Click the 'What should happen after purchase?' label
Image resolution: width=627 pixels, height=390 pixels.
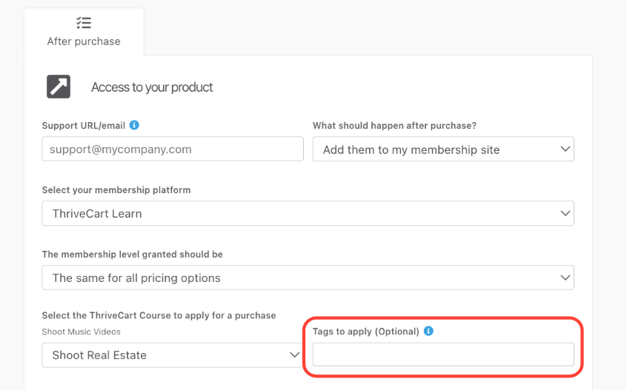click(394, 126)
